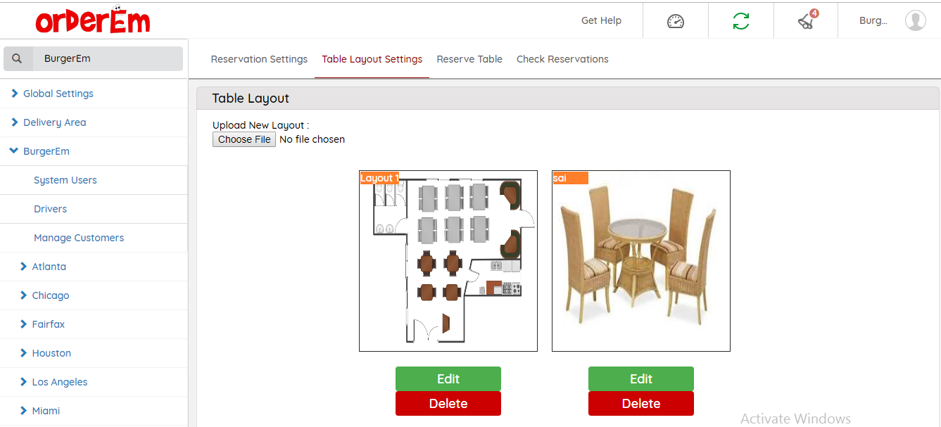Click the BurgerEm search field
This screenshot has width=941, height=427.
point(108,59)
